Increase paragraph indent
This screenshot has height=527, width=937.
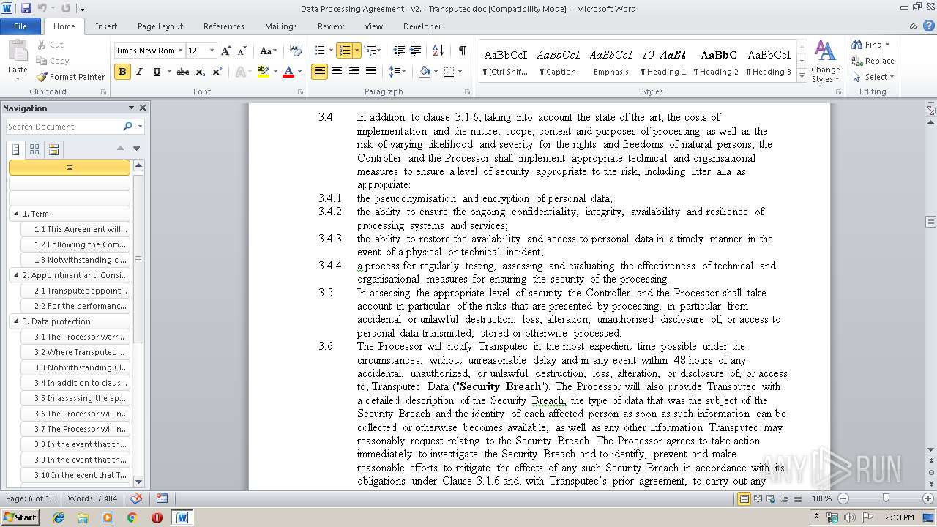[416, 51]
